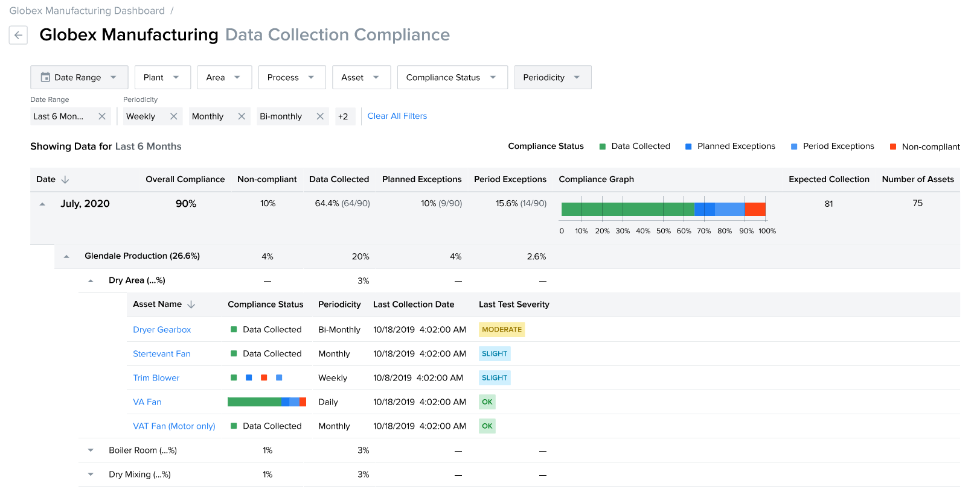Collapse the Glendale Production row
Viewport: 977px width, 489px height.
coord(66,256)
